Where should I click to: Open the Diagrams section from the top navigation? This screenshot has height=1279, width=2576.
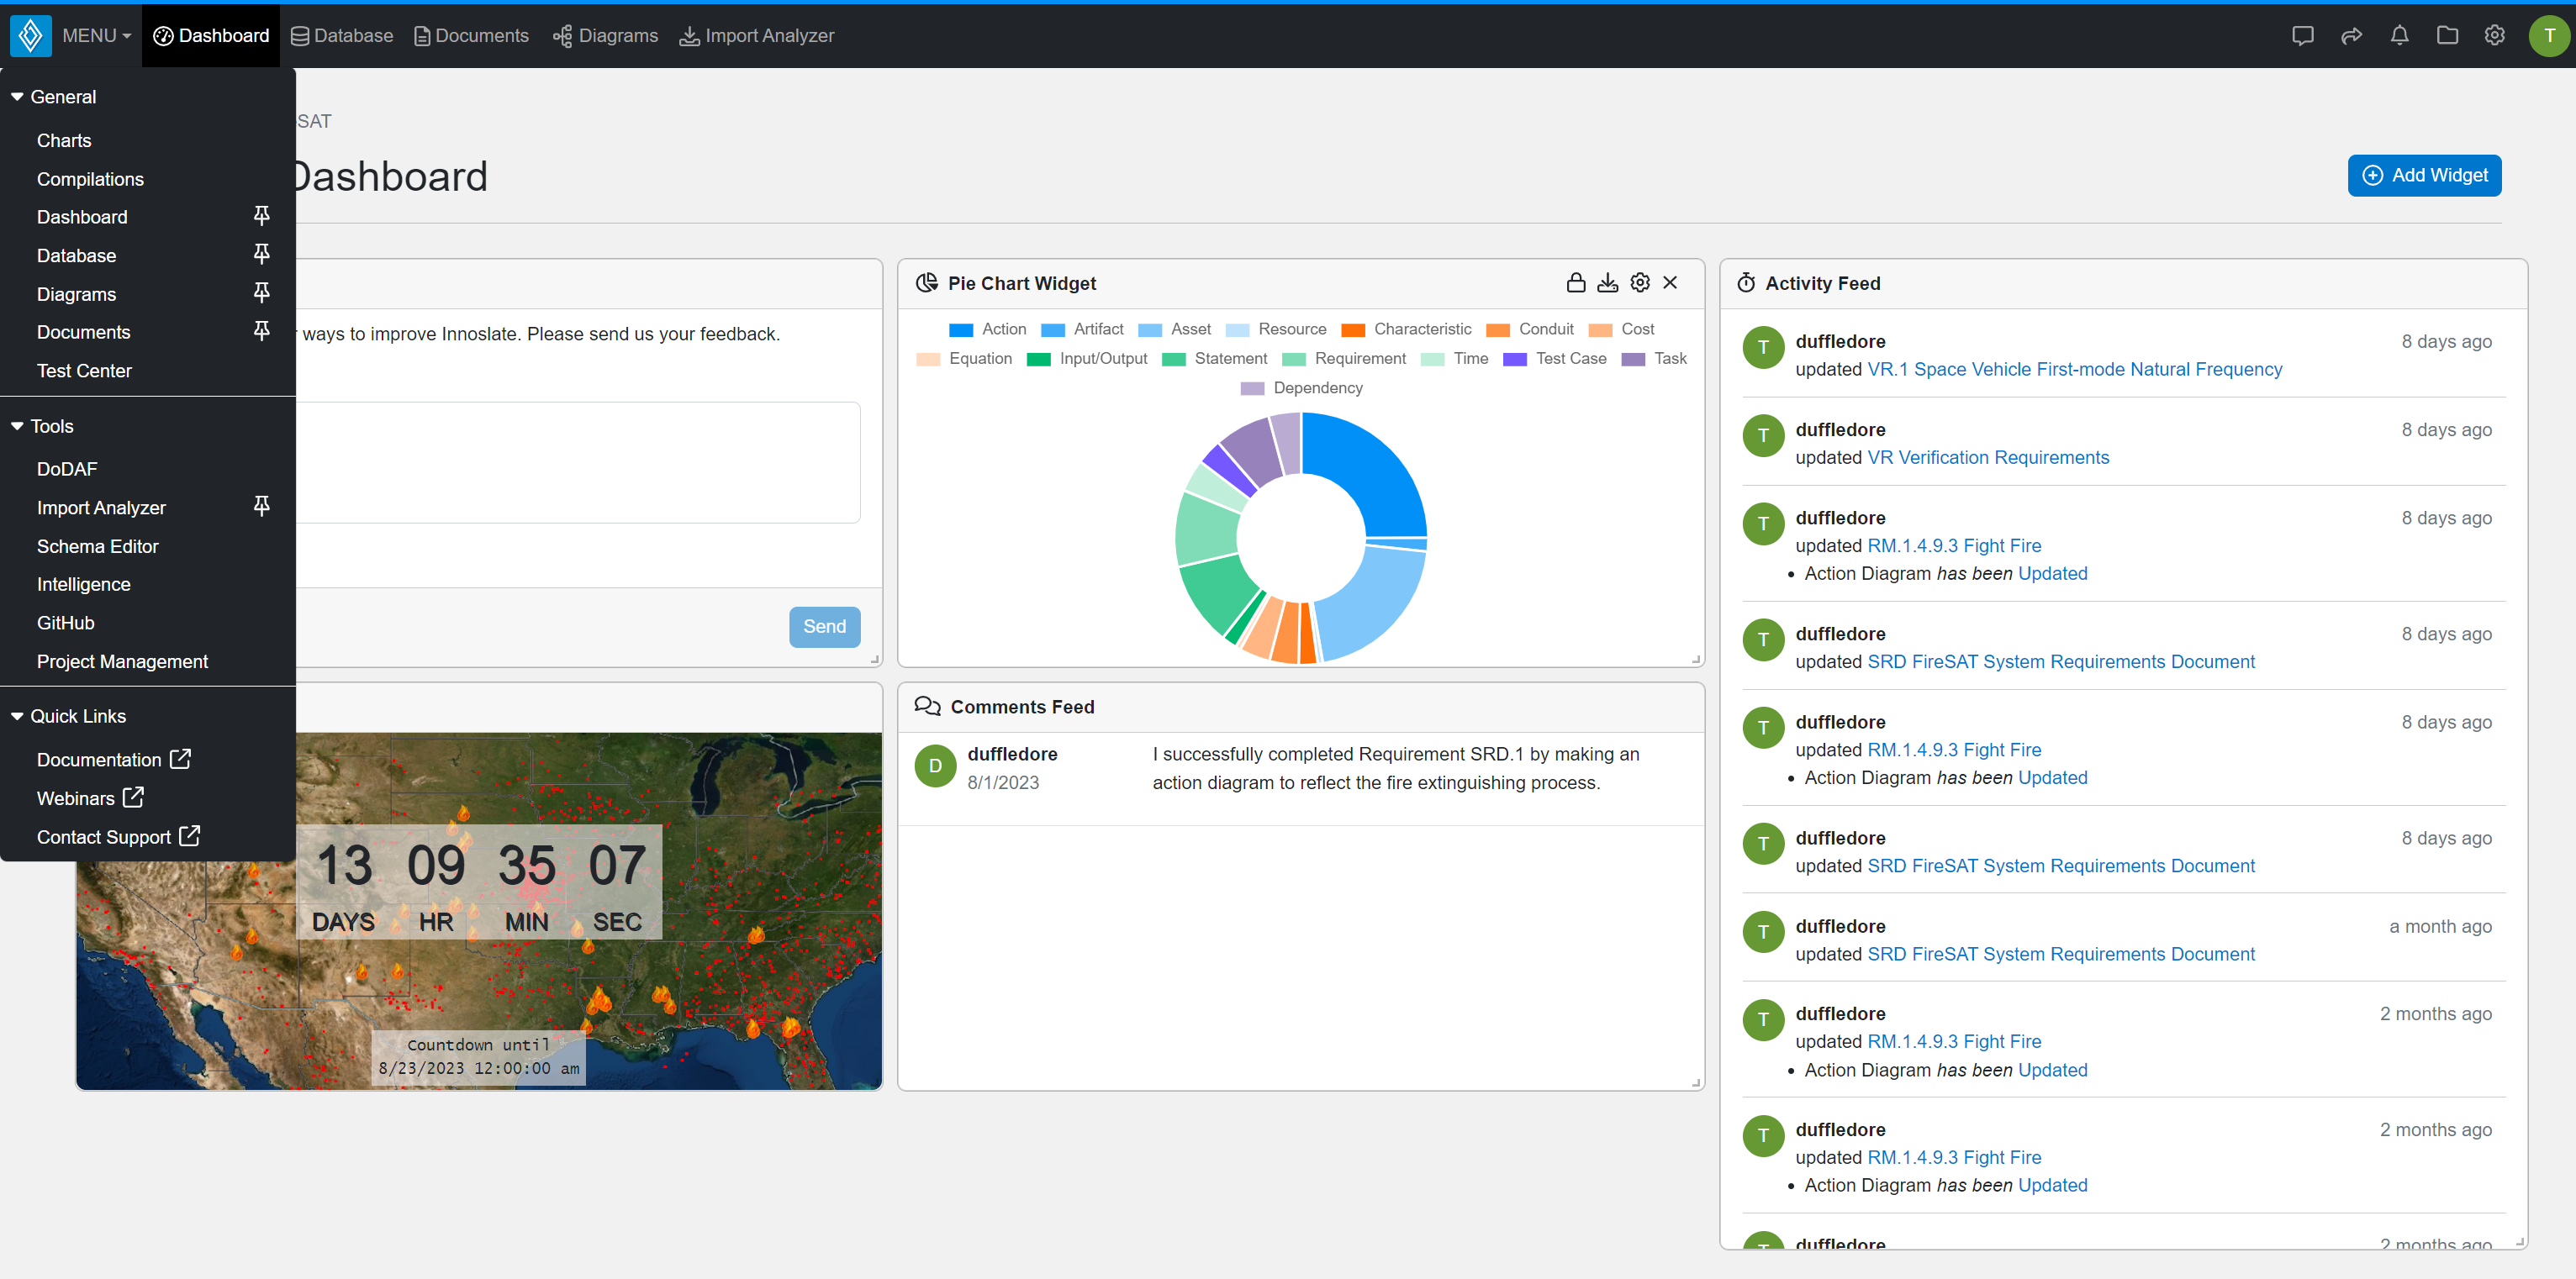point(605,35)
